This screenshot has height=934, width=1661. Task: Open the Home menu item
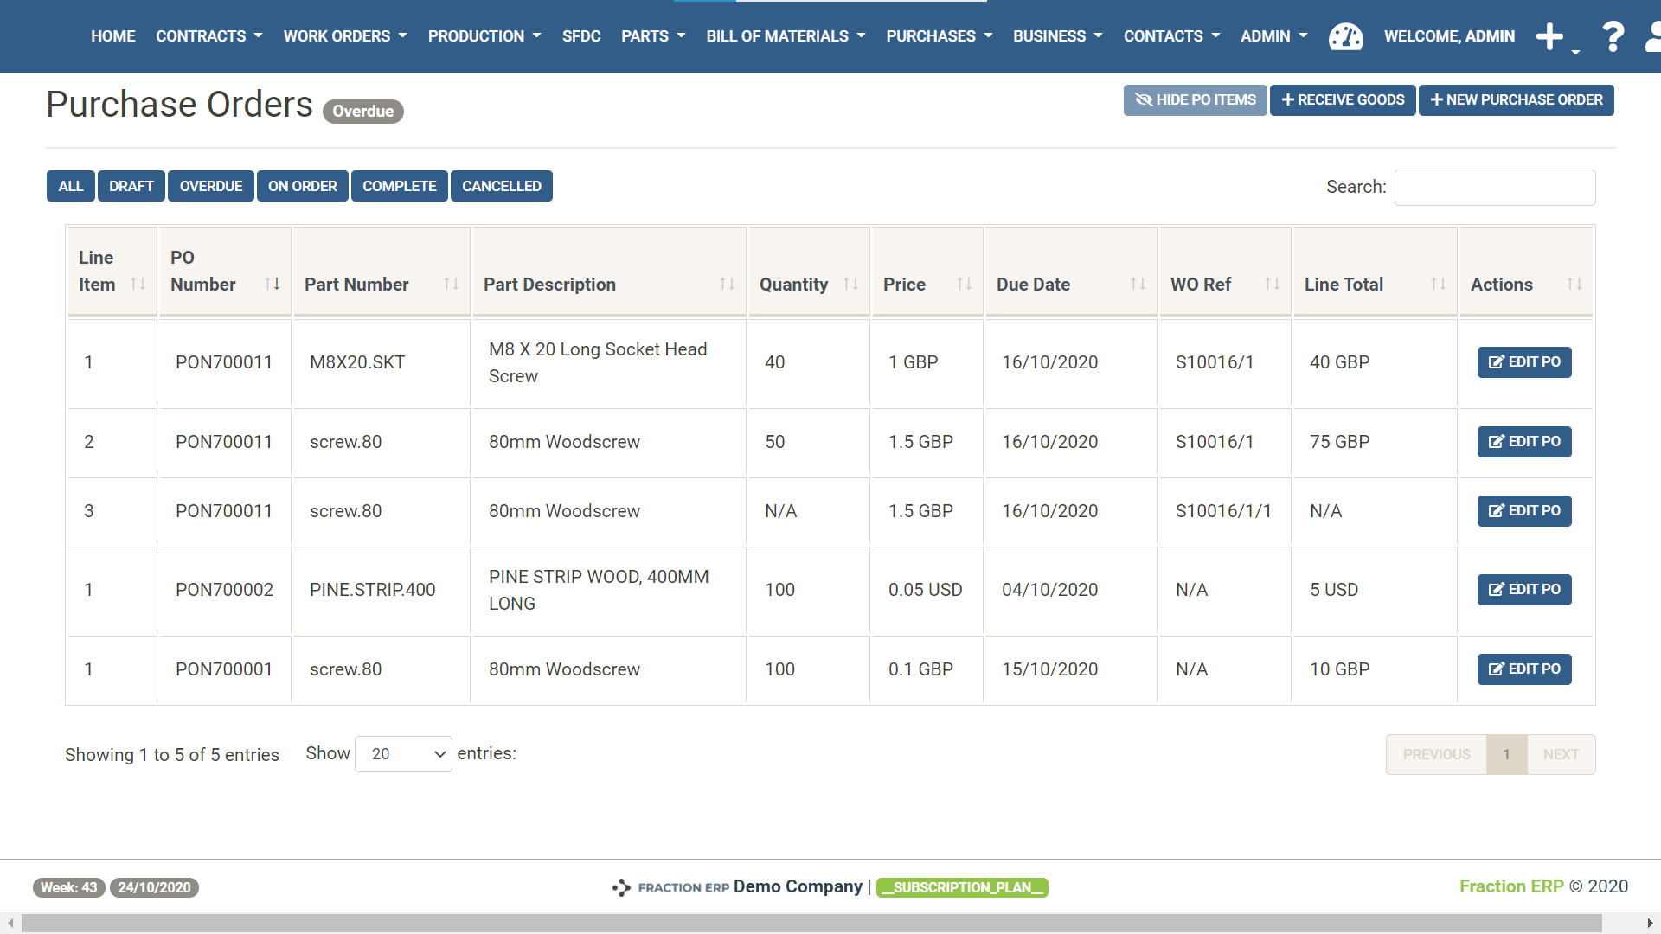[x=112, y=36]
